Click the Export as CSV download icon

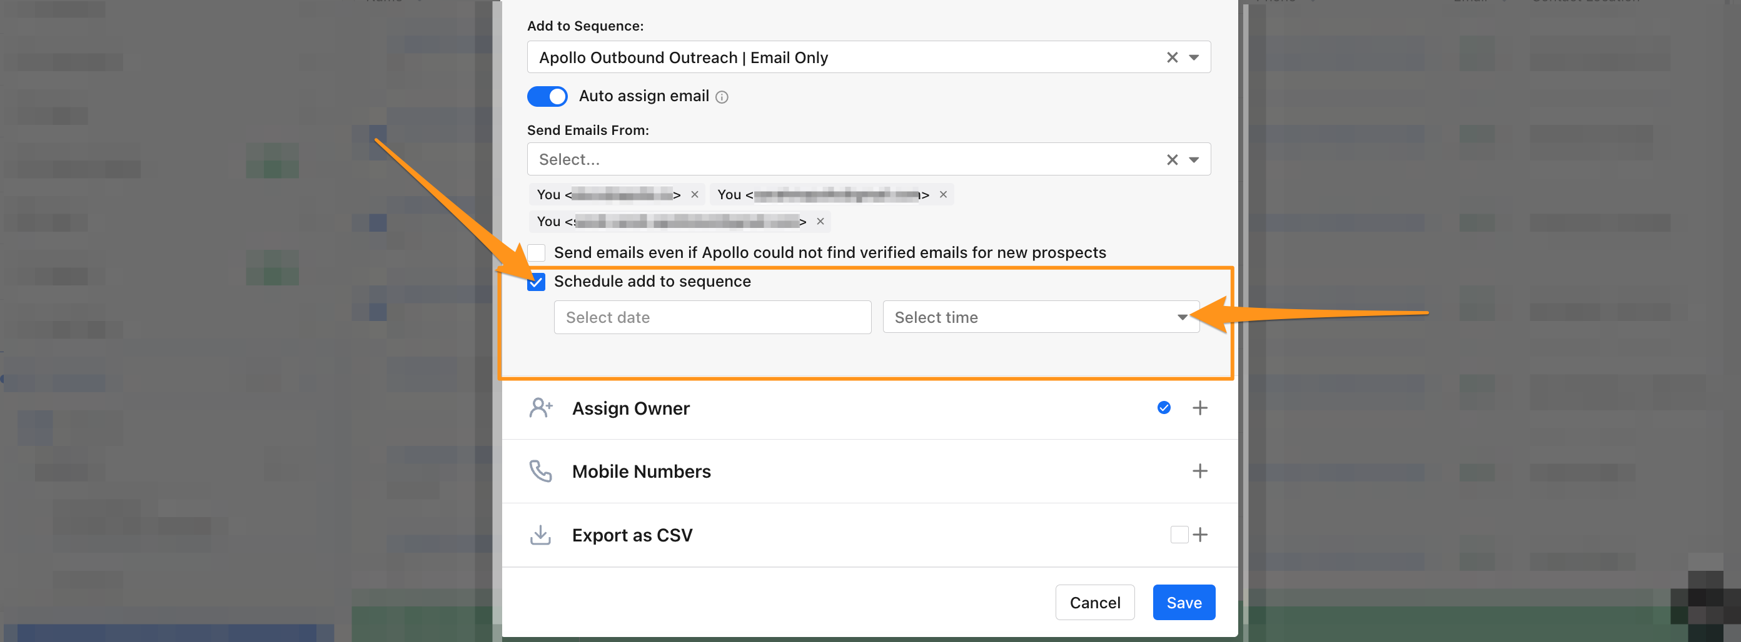[541, 535]
